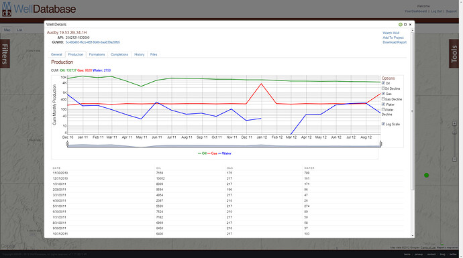The image size is (463, 258).
Task: Expand the Filters side panel
Action: click(x=5, y=54)
